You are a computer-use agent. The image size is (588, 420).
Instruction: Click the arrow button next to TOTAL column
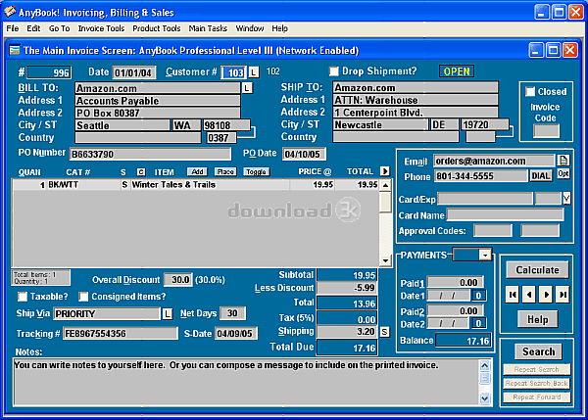tap(385, 171)
